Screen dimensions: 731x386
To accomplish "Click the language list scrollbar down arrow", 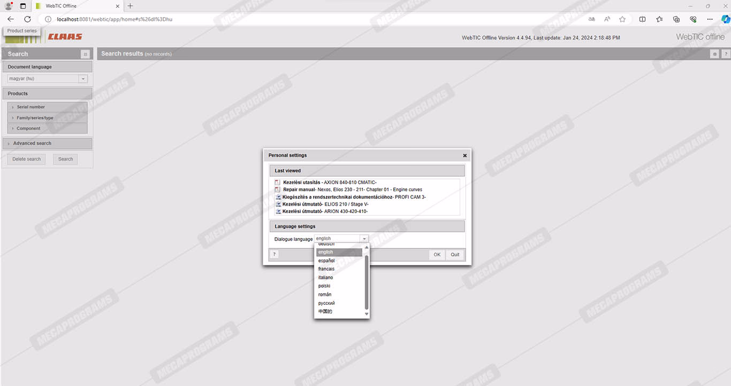I will 367,314.
